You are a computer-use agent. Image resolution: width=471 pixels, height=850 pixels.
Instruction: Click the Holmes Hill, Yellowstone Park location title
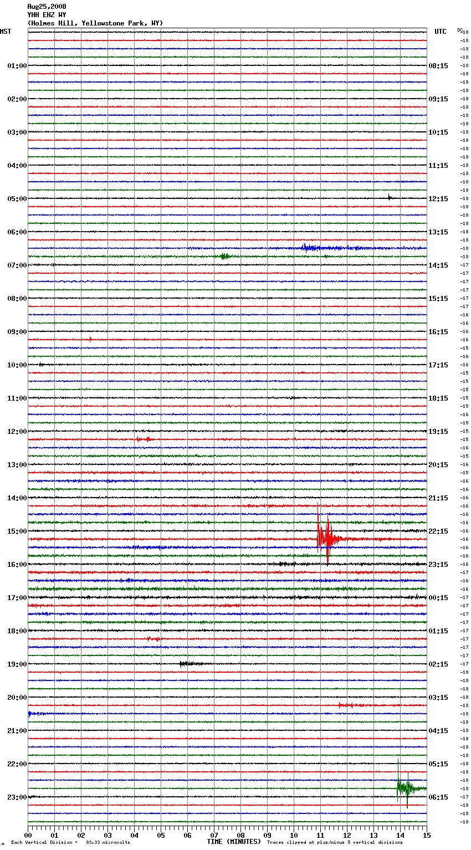pyautogui.click(x=95, y=23)
